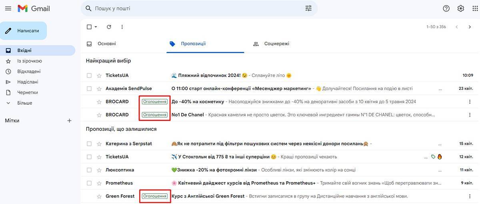Toggle the select-all checkbox in toolbar
The width and height of the screenshot is (480, 204).
pos(89,27)
